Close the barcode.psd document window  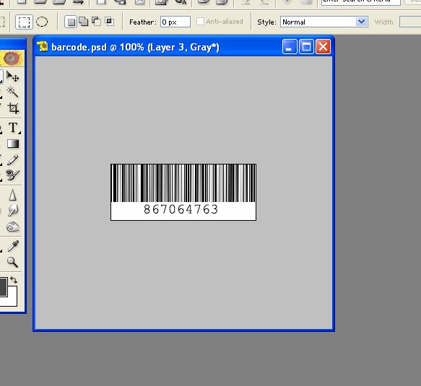pyautogui.click(x=324, y=47)
